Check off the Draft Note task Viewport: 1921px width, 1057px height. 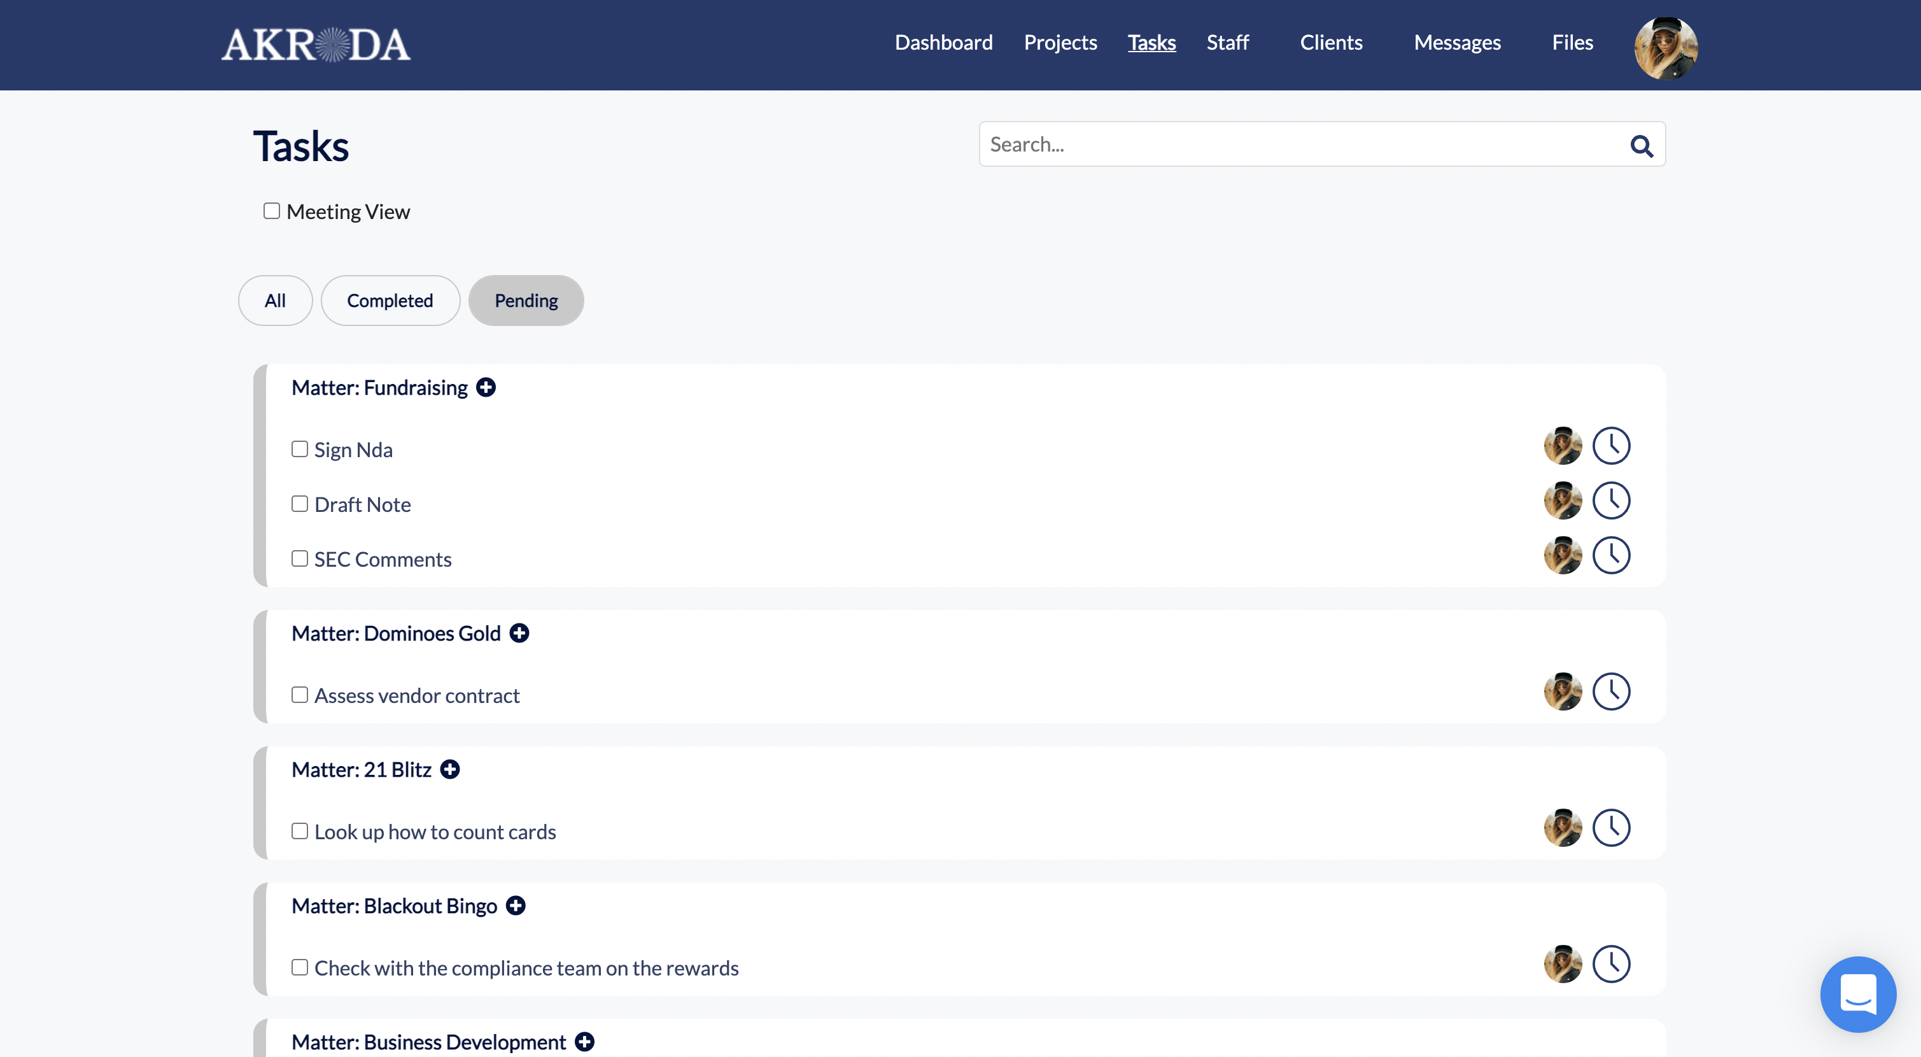click(x=300, y=504)
